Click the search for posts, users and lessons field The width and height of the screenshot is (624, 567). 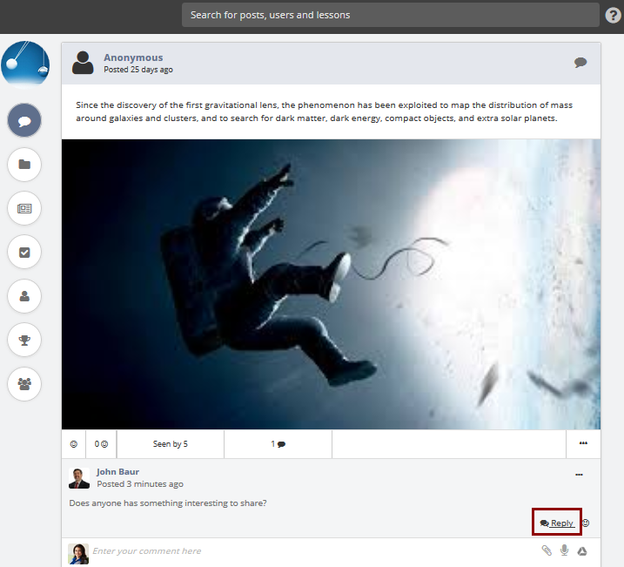[391, 15]
